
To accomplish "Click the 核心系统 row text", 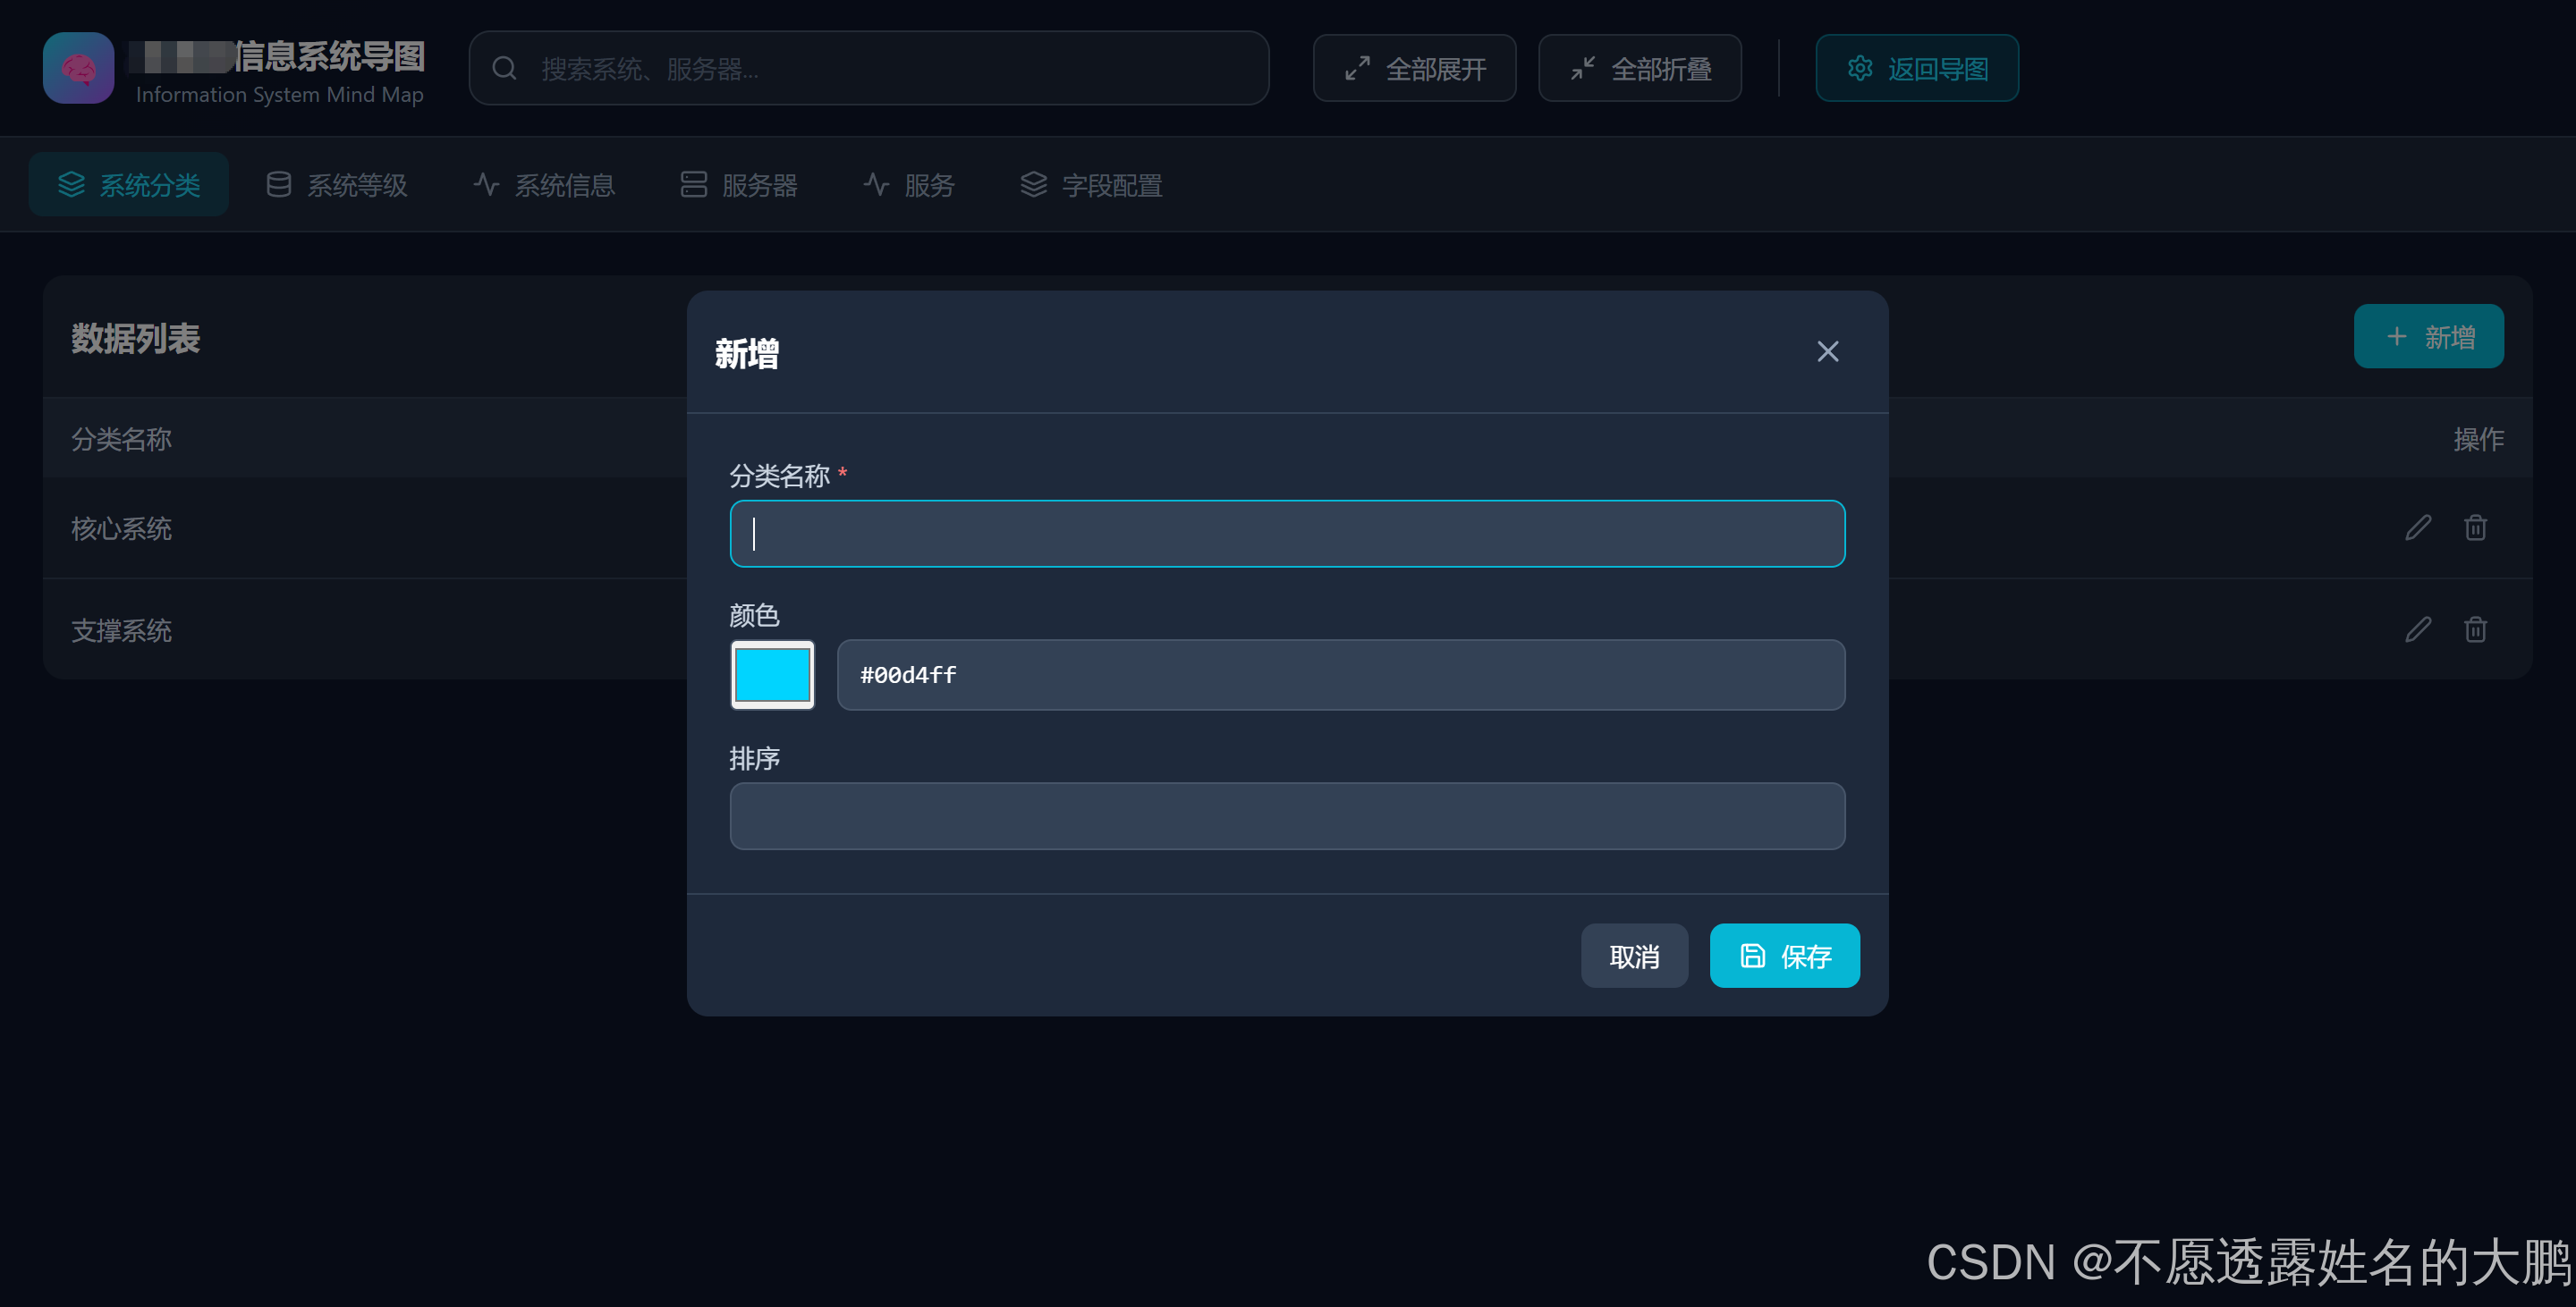I will point(121,528).
